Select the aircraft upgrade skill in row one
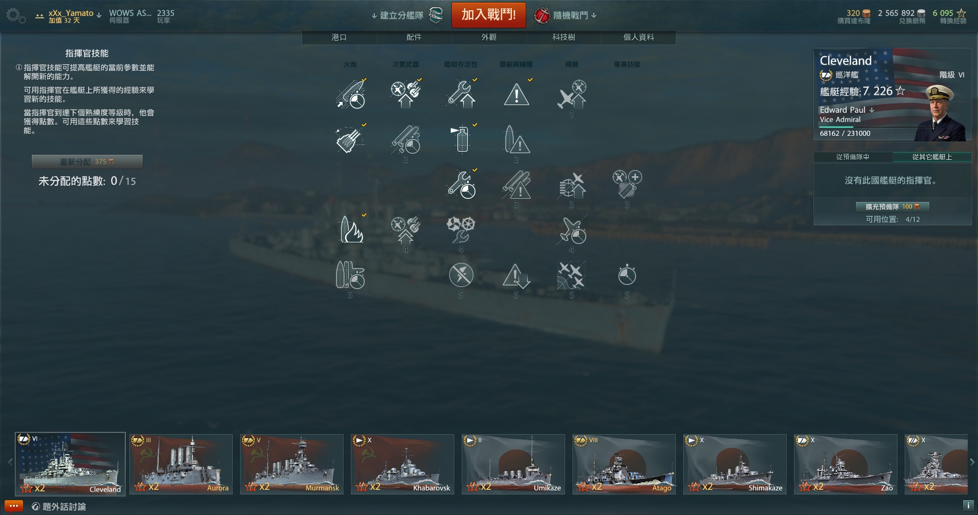This screenshot has width=978, height=515. (x=572, y=94)
